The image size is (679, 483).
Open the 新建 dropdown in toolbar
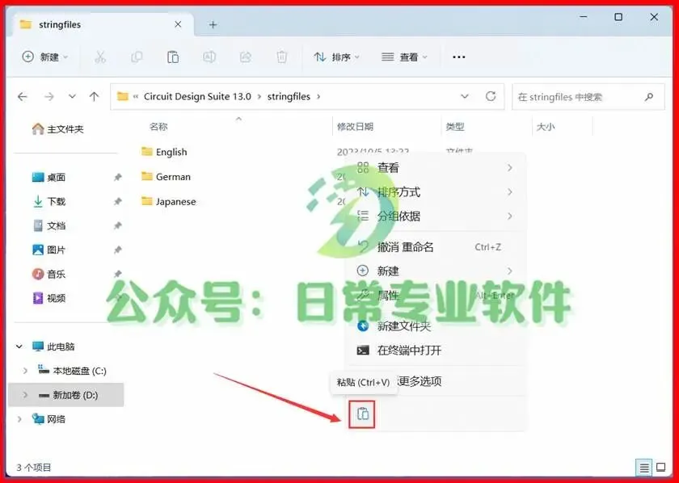(45, 57)
